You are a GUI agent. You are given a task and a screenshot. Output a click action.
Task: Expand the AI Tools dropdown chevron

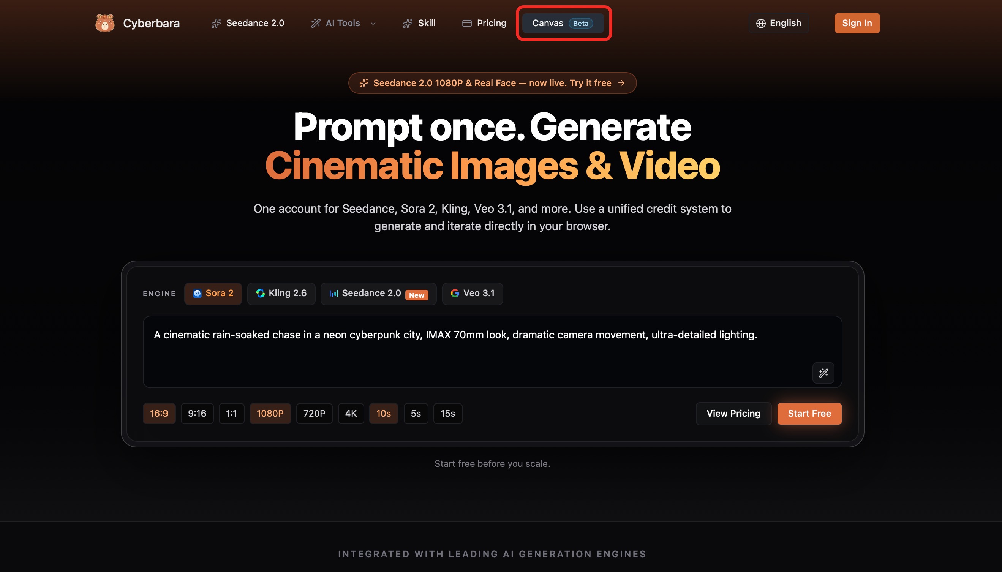373,24
